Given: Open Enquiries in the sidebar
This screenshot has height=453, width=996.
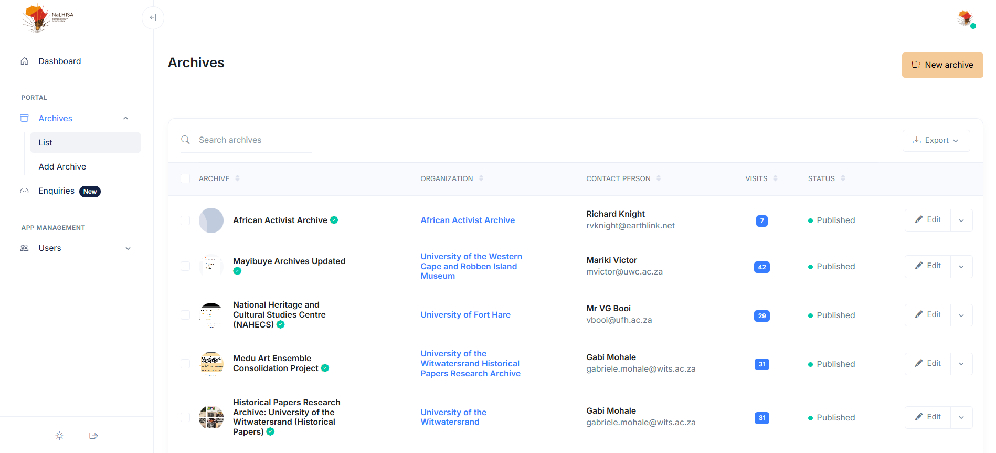Looking at the screenshot, I should [x=56, y=191].
